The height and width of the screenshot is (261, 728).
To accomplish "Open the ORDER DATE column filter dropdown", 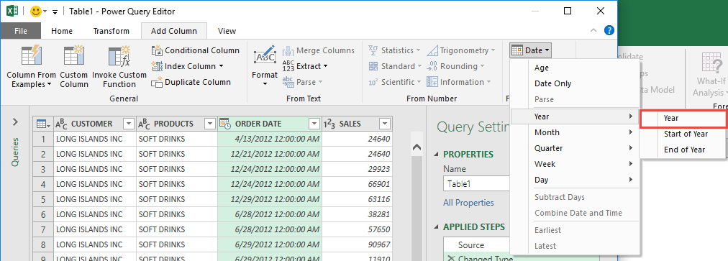I will coord(315,124).
